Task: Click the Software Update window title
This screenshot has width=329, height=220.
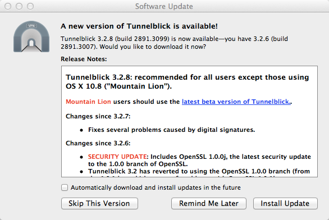Action: (164, 6)
